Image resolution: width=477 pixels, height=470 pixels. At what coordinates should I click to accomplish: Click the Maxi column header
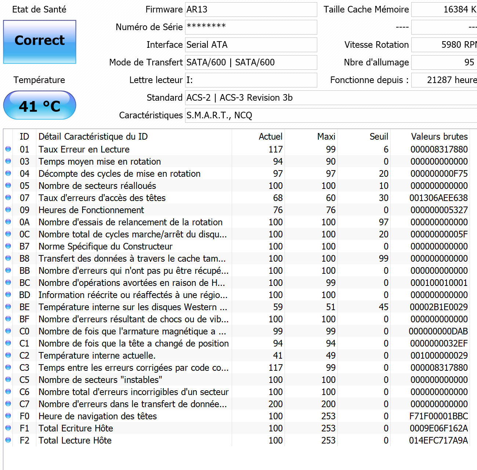[x=311, y=137]
